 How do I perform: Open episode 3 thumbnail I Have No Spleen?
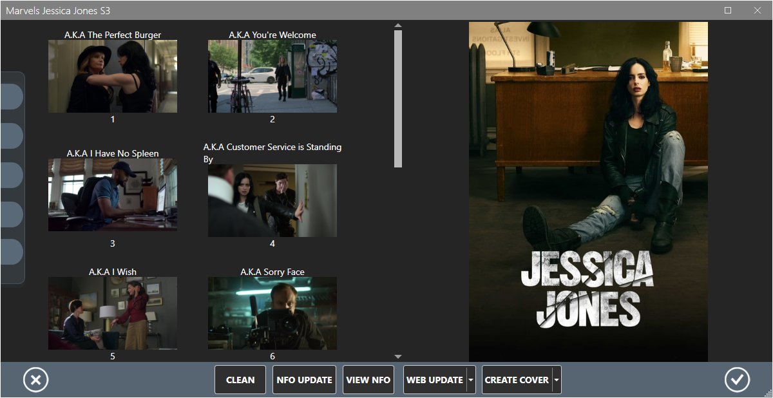pos(113,195)
